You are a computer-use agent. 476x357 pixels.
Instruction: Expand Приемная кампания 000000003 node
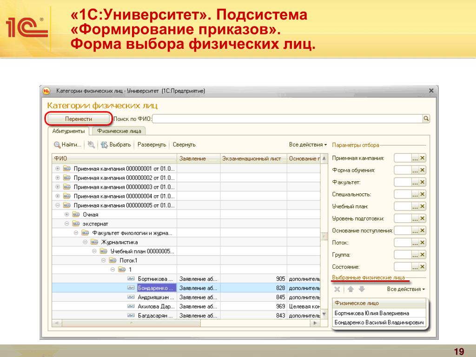click(x=58, y=187)
